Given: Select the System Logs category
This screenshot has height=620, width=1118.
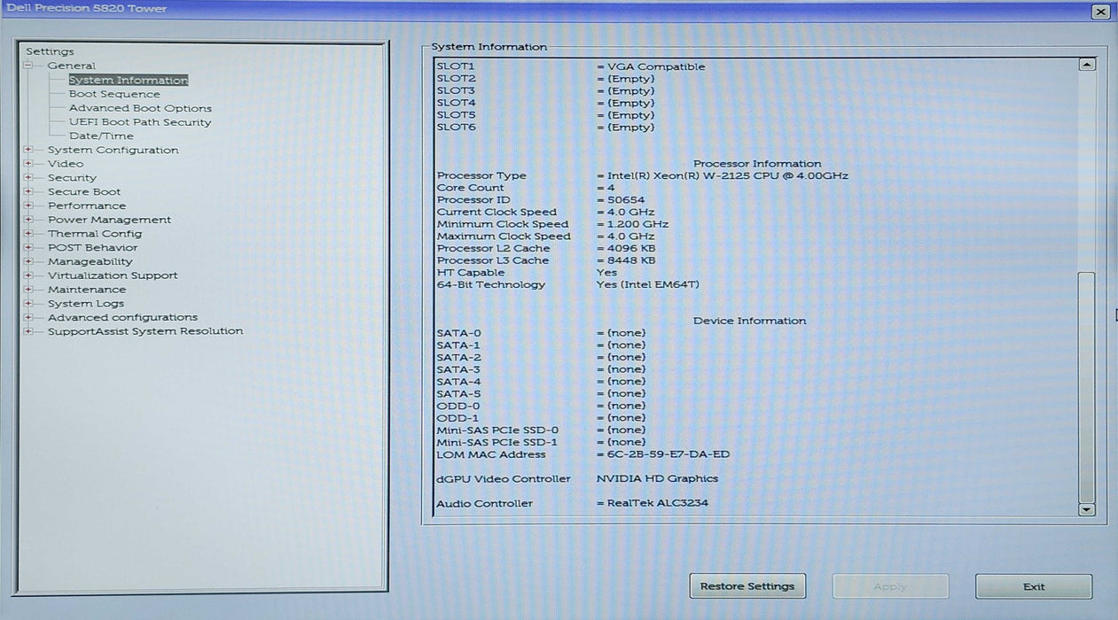Looking at the screenshot, I should (x=86, y=303).
